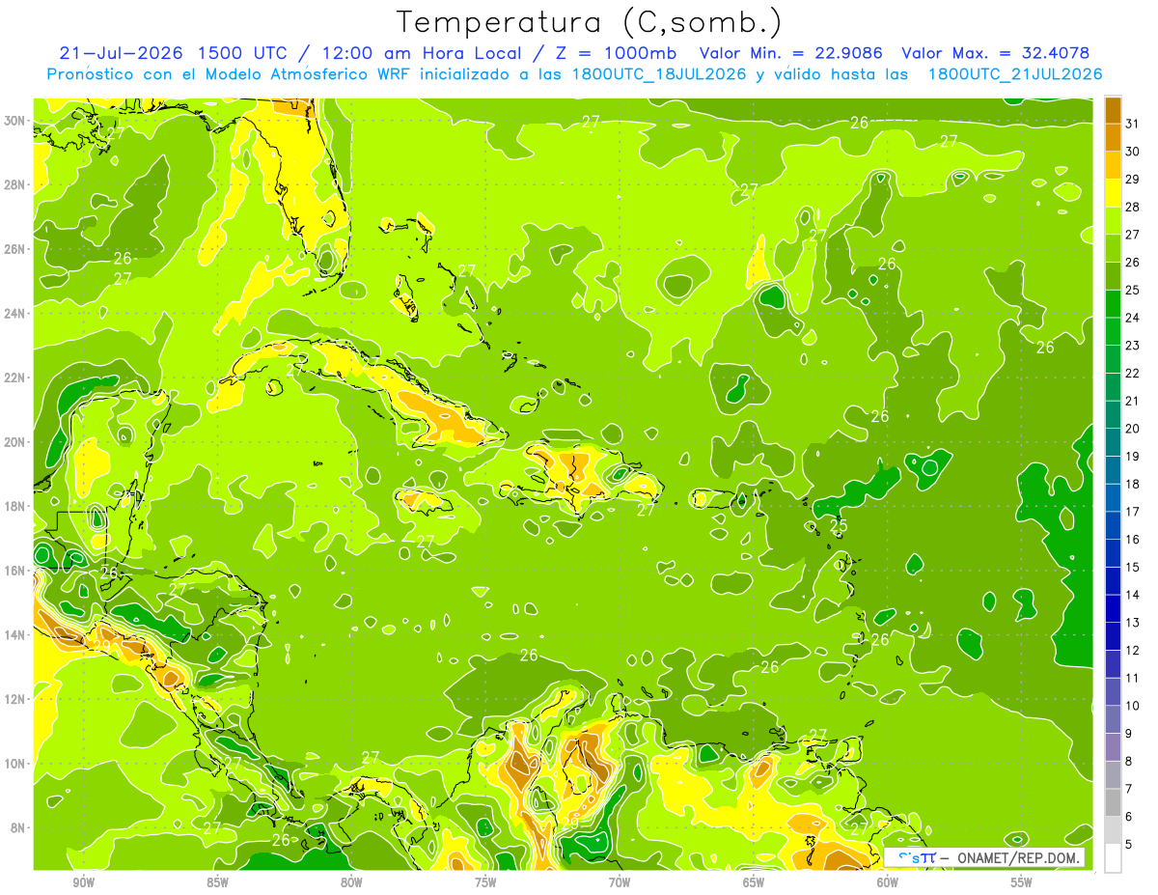Click the latitude axis label '18N'
This screenshot has width=1158, height=895.
click(15, 506)
